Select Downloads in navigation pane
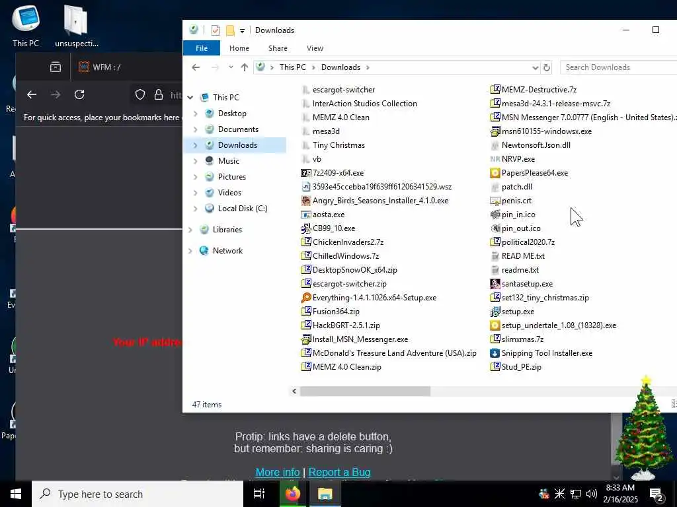The width and height of the screenshot is (677, 507). click(x=237, y=145)
